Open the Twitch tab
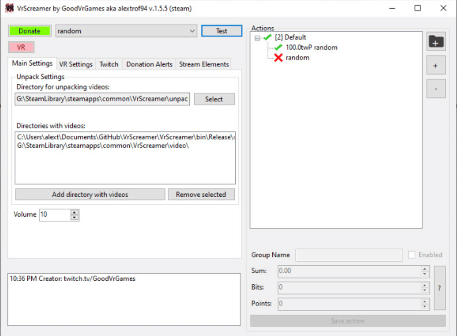The height and width of the screenshot is (336, 457). point(109,64)
